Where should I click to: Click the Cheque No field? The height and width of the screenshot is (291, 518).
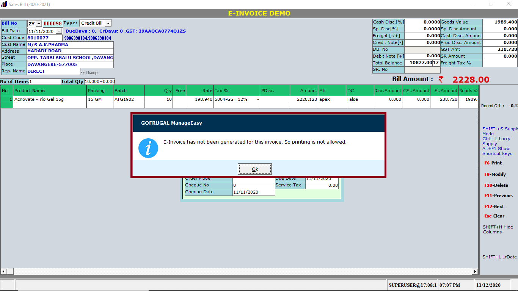click(x=254, y=185)
